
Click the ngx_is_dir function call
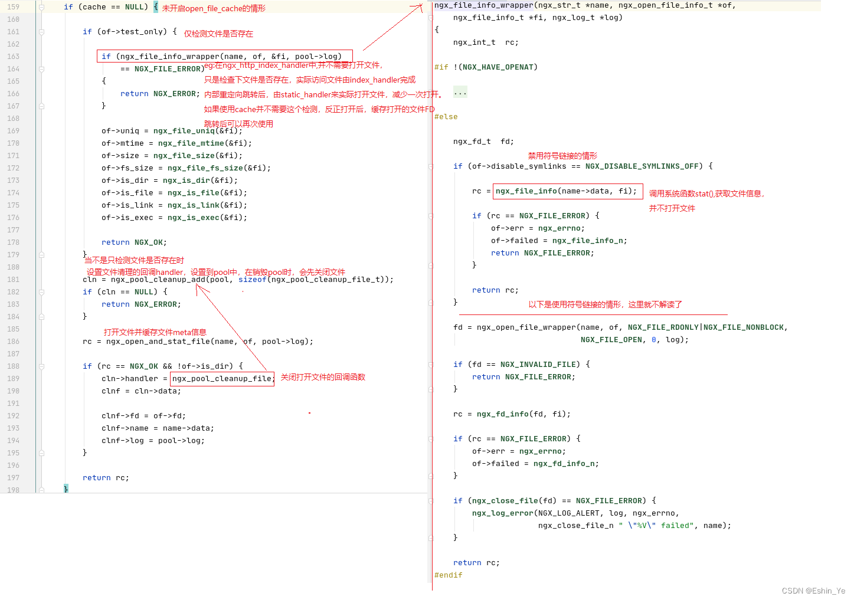[x=186, y=181]
